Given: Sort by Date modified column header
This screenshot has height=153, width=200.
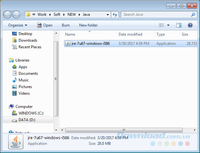Looking at the screenshot, I should pos(130,34).
